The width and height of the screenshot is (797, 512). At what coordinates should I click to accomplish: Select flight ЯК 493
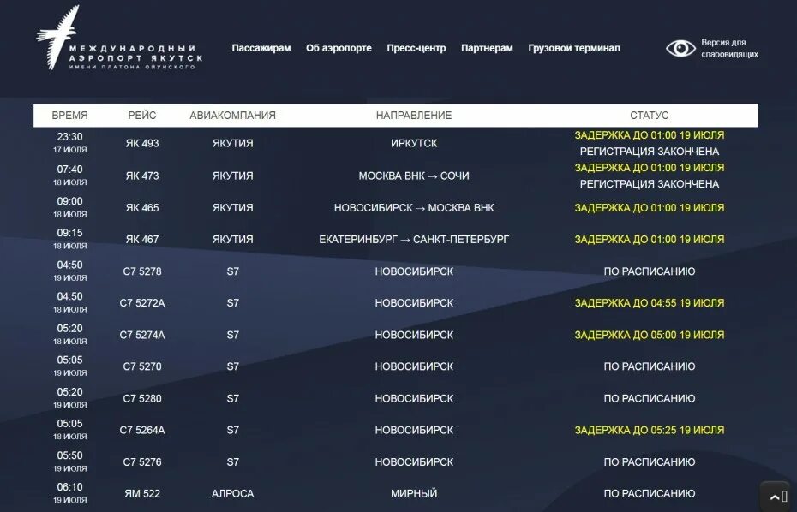pos(142,143)
